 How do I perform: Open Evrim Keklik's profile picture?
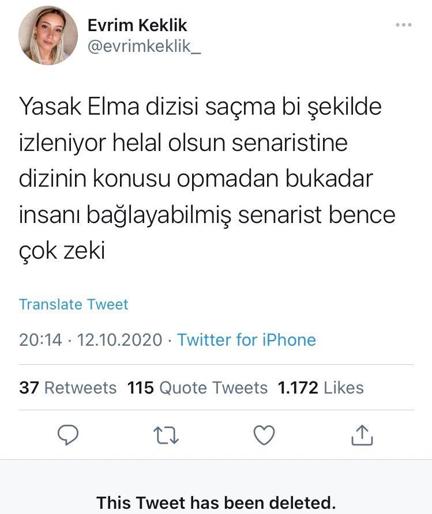(48, 36)
